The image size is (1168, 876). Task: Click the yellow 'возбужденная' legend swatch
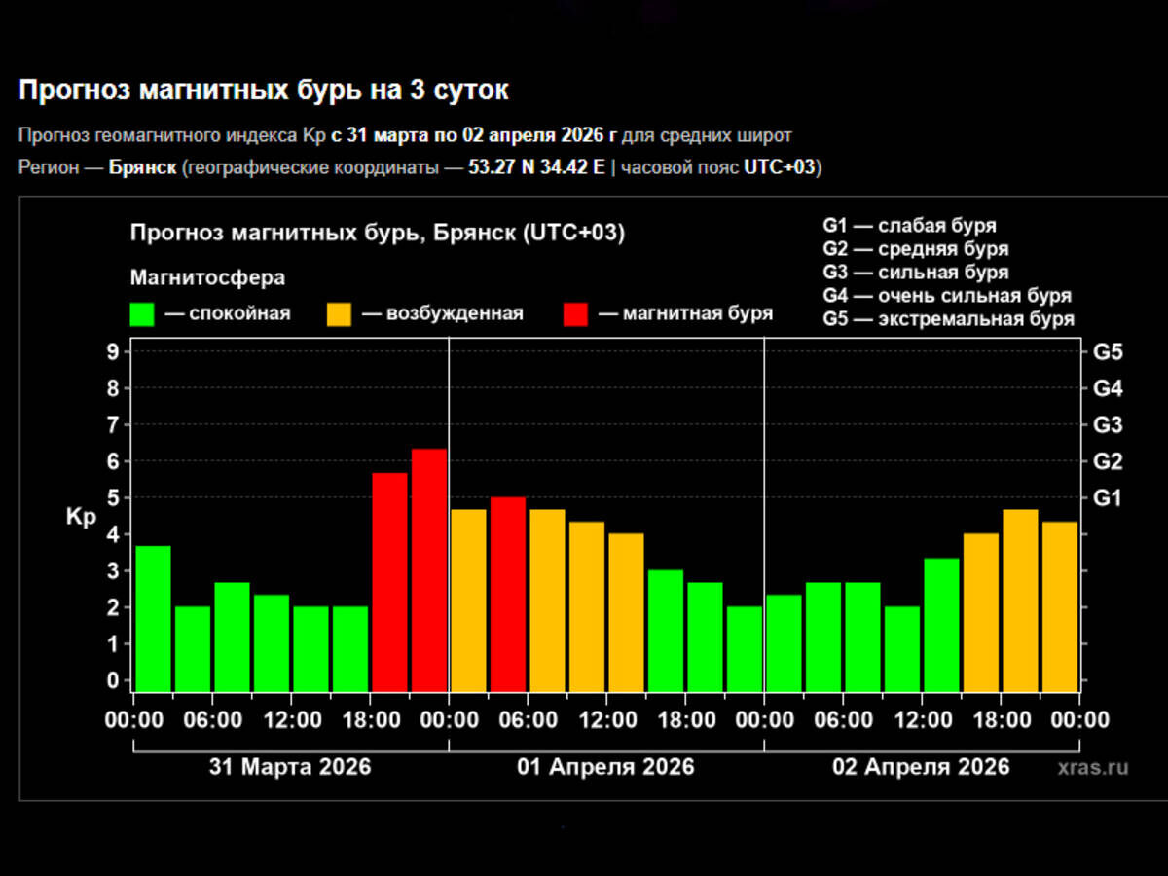click(x=339, y=314)
